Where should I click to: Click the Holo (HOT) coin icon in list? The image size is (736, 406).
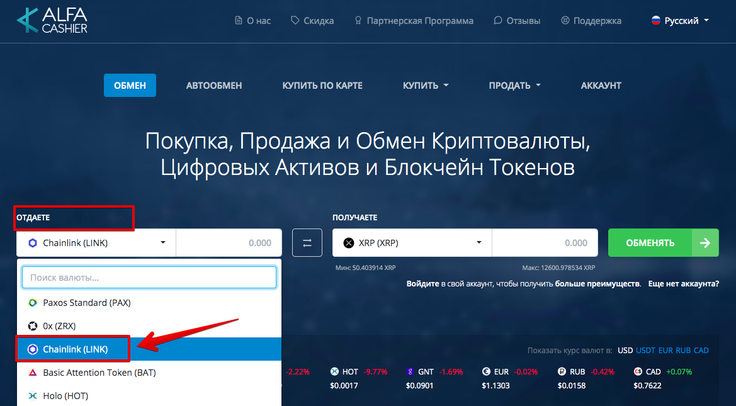pos(33,396)
